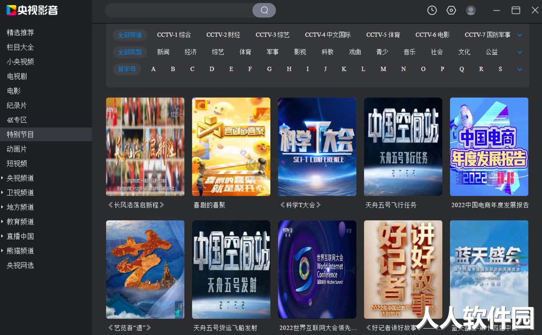The height and width of the screenshot is (335, 542).
Task: Open 动画片 in the sidebar
Action: [x=17, y=149]
